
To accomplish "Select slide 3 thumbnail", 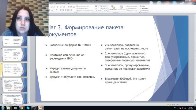I will coord(15,54).
